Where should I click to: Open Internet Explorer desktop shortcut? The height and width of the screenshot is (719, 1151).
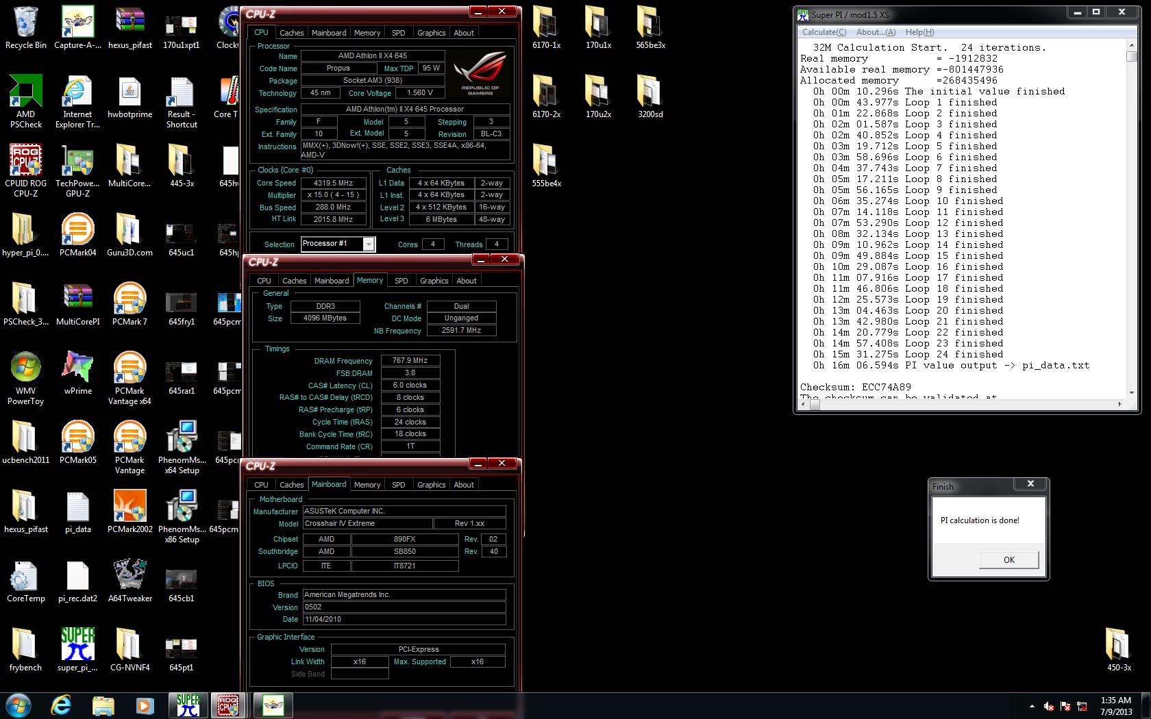(x=77, y=101)
